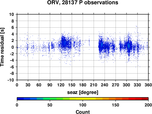Click the 'seaz [degree]' x-axis label
Viewport: 152px width, 114px height.
tap(83, 92)
